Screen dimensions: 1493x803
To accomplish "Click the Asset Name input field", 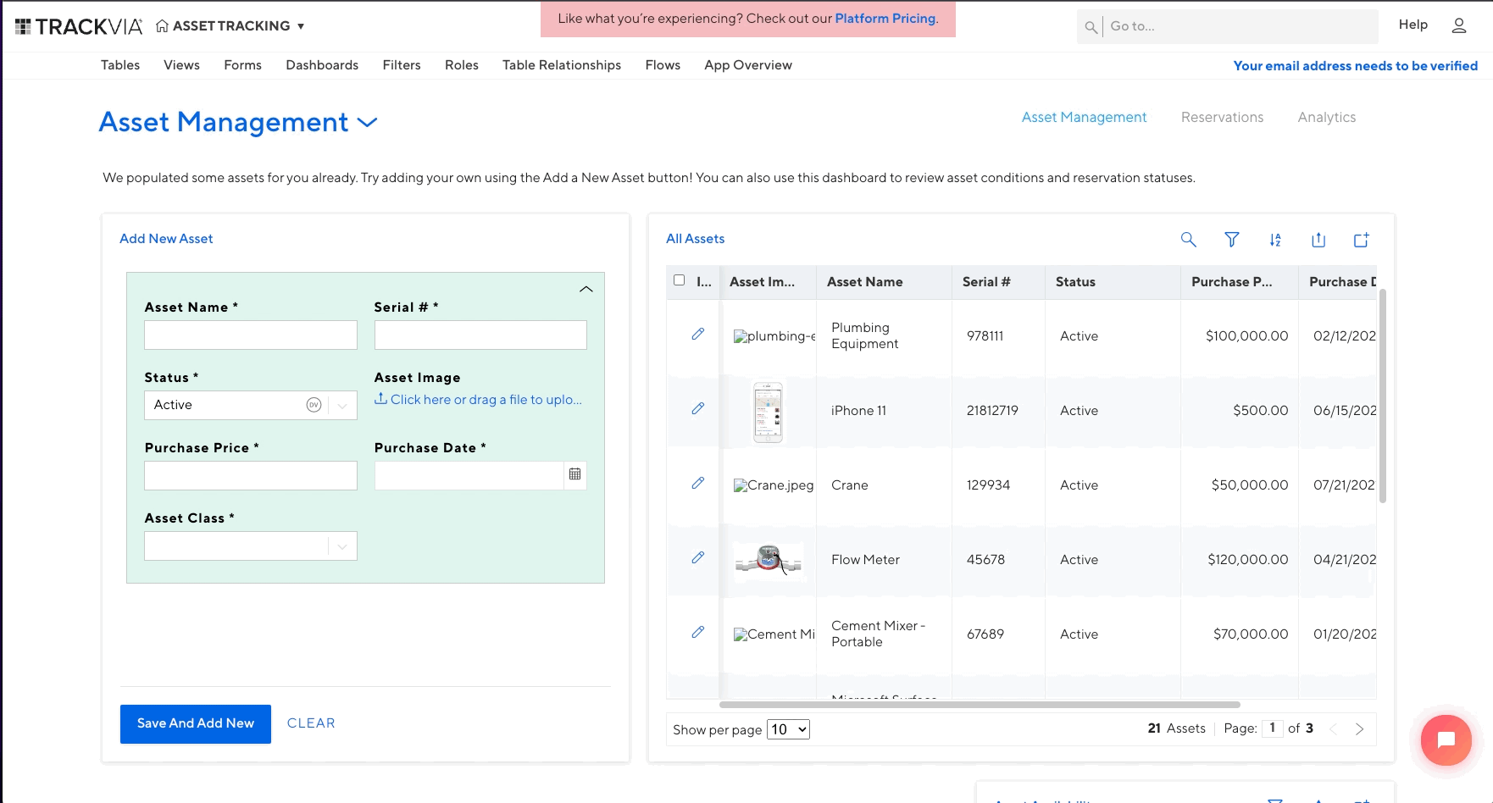I will coord(250,335).
